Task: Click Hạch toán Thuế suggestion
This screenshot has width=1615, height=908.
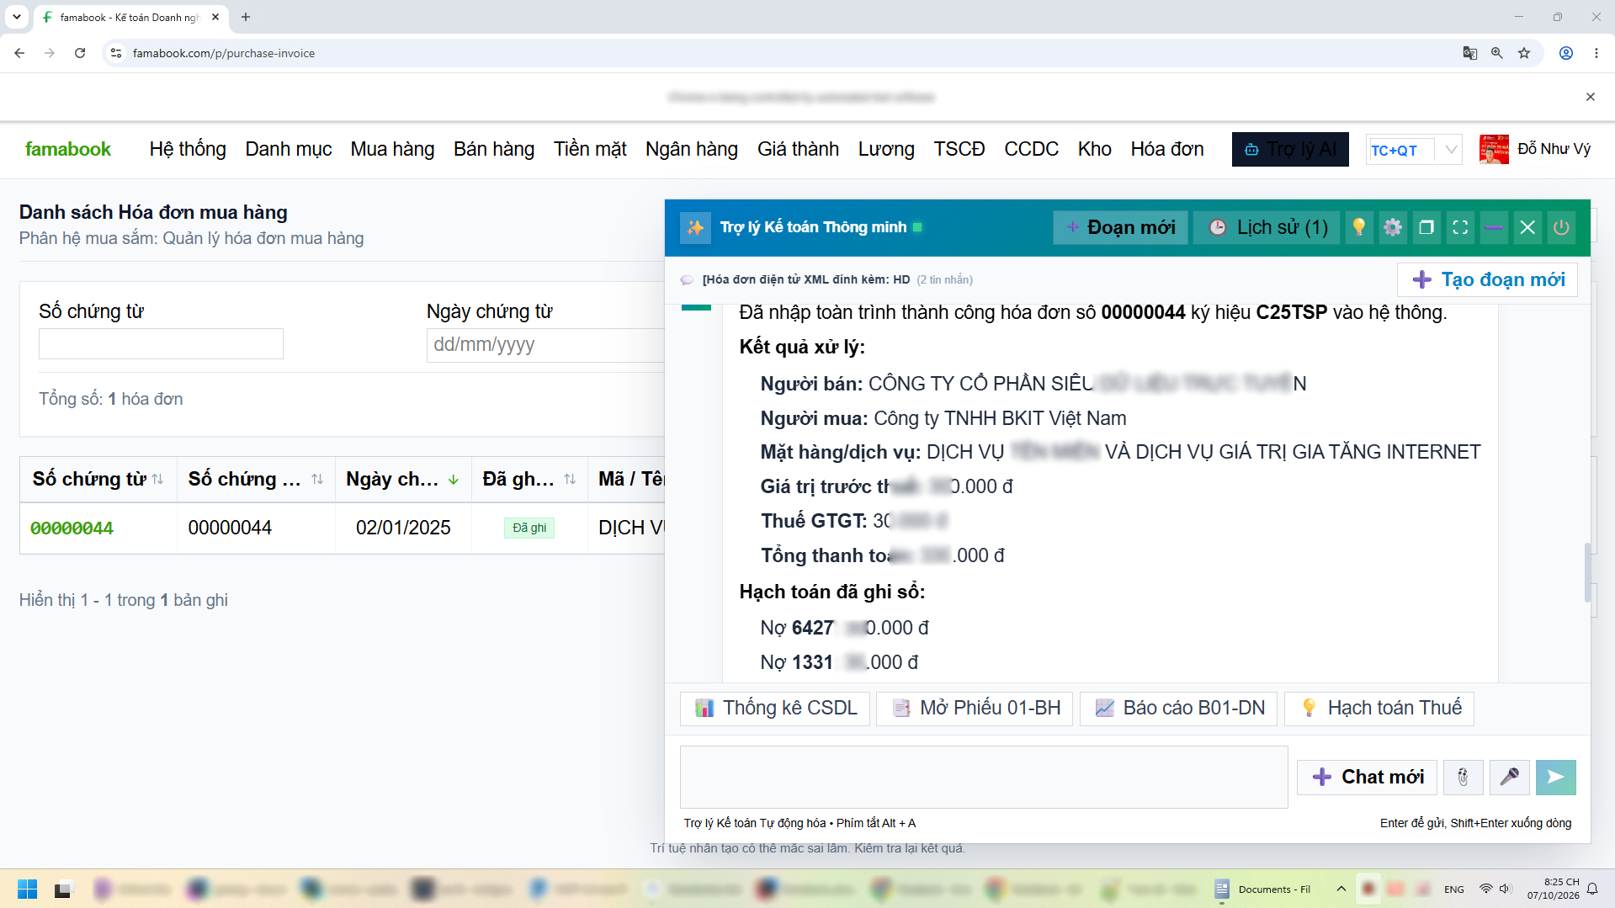Action: click(1379, 708)
